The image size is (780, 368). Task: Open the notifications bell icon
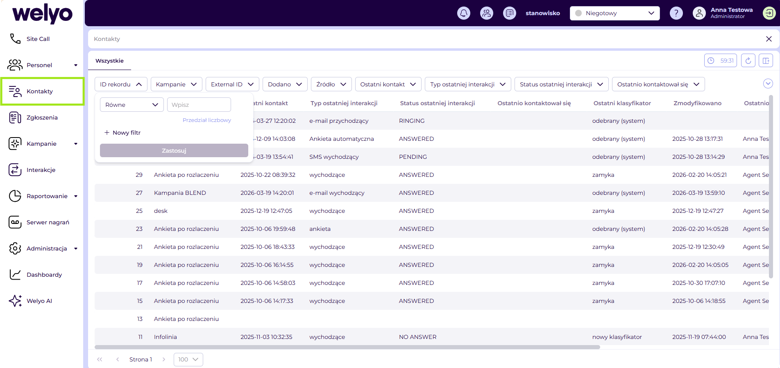tap(463, 13)
